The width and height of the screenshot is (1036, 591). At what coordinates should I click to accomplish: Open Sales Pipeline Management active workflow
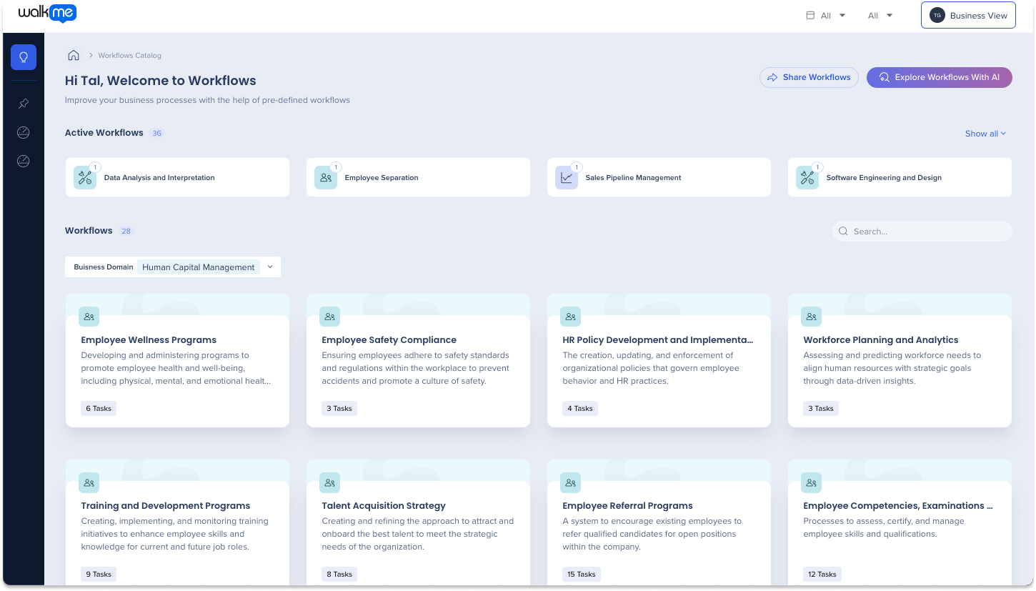click(659, 177)
